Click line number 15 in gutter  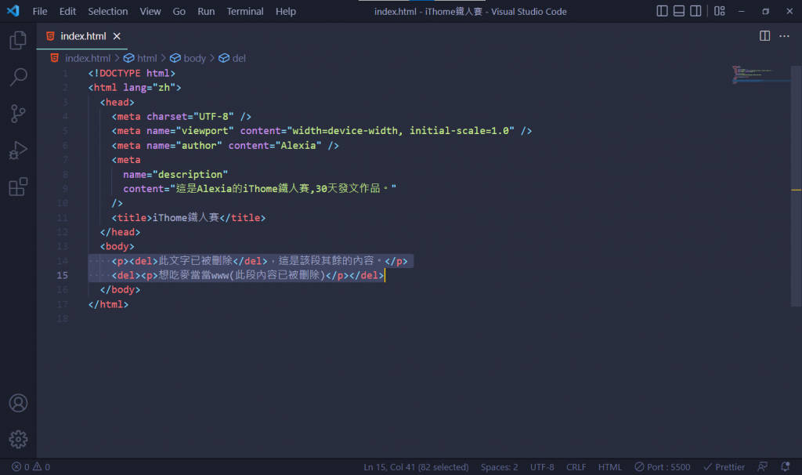(x=62, y=275)
